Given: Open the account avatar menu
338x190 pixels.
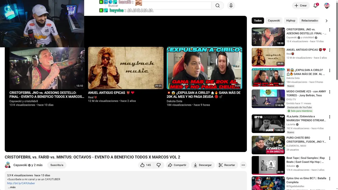Looking at the screenshot, I should tap(327, 6).
